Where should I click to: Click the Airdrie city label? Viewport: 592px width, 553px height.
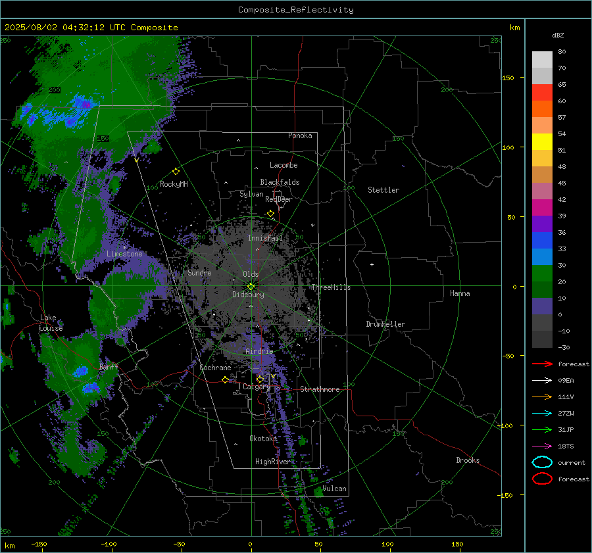(259, 351)
